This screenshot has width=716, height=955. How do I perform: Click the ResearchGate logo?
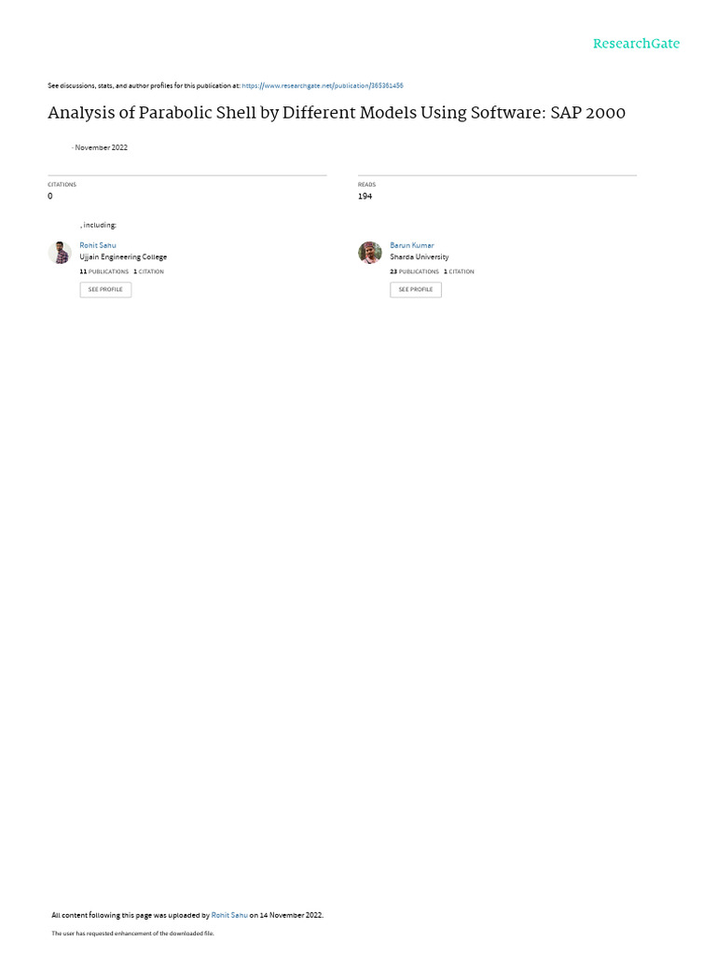coord(636,44)
